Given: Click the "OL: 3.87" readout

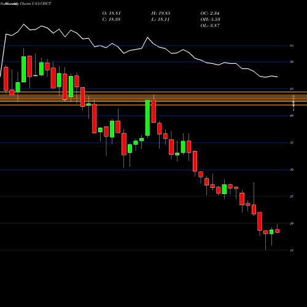Looking at the screenshot, I should click(210, 26).
